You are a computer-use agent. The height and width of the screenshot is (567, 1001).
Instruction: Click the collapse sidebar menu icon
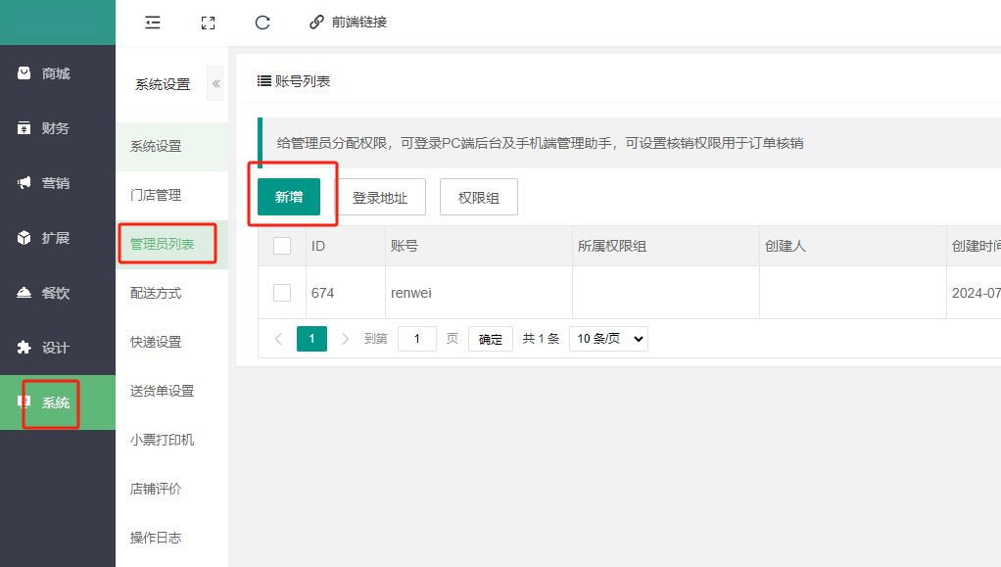pos(153,22)
